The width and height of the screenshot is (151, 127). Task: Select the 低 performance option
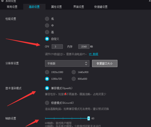point(47,19)
